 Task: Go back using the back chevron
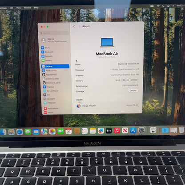tap(74, 26)
